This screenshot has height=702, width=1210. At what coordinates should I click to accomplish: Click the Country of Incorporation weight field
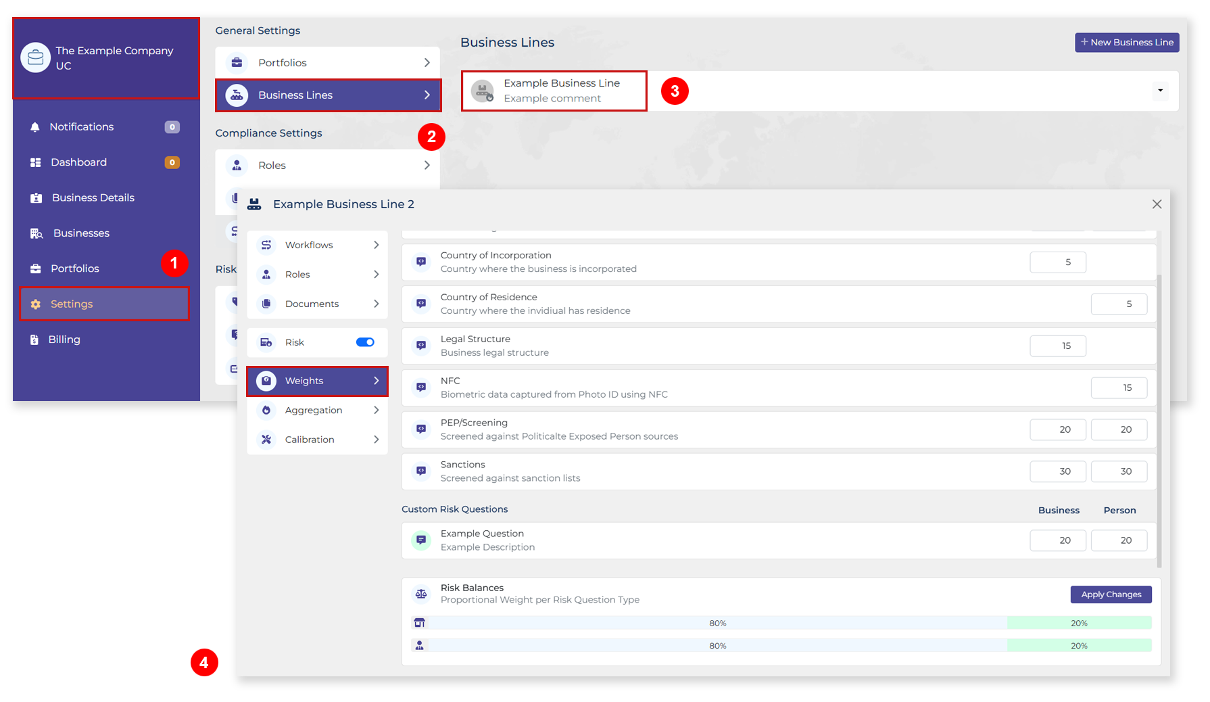(1058, 262)
